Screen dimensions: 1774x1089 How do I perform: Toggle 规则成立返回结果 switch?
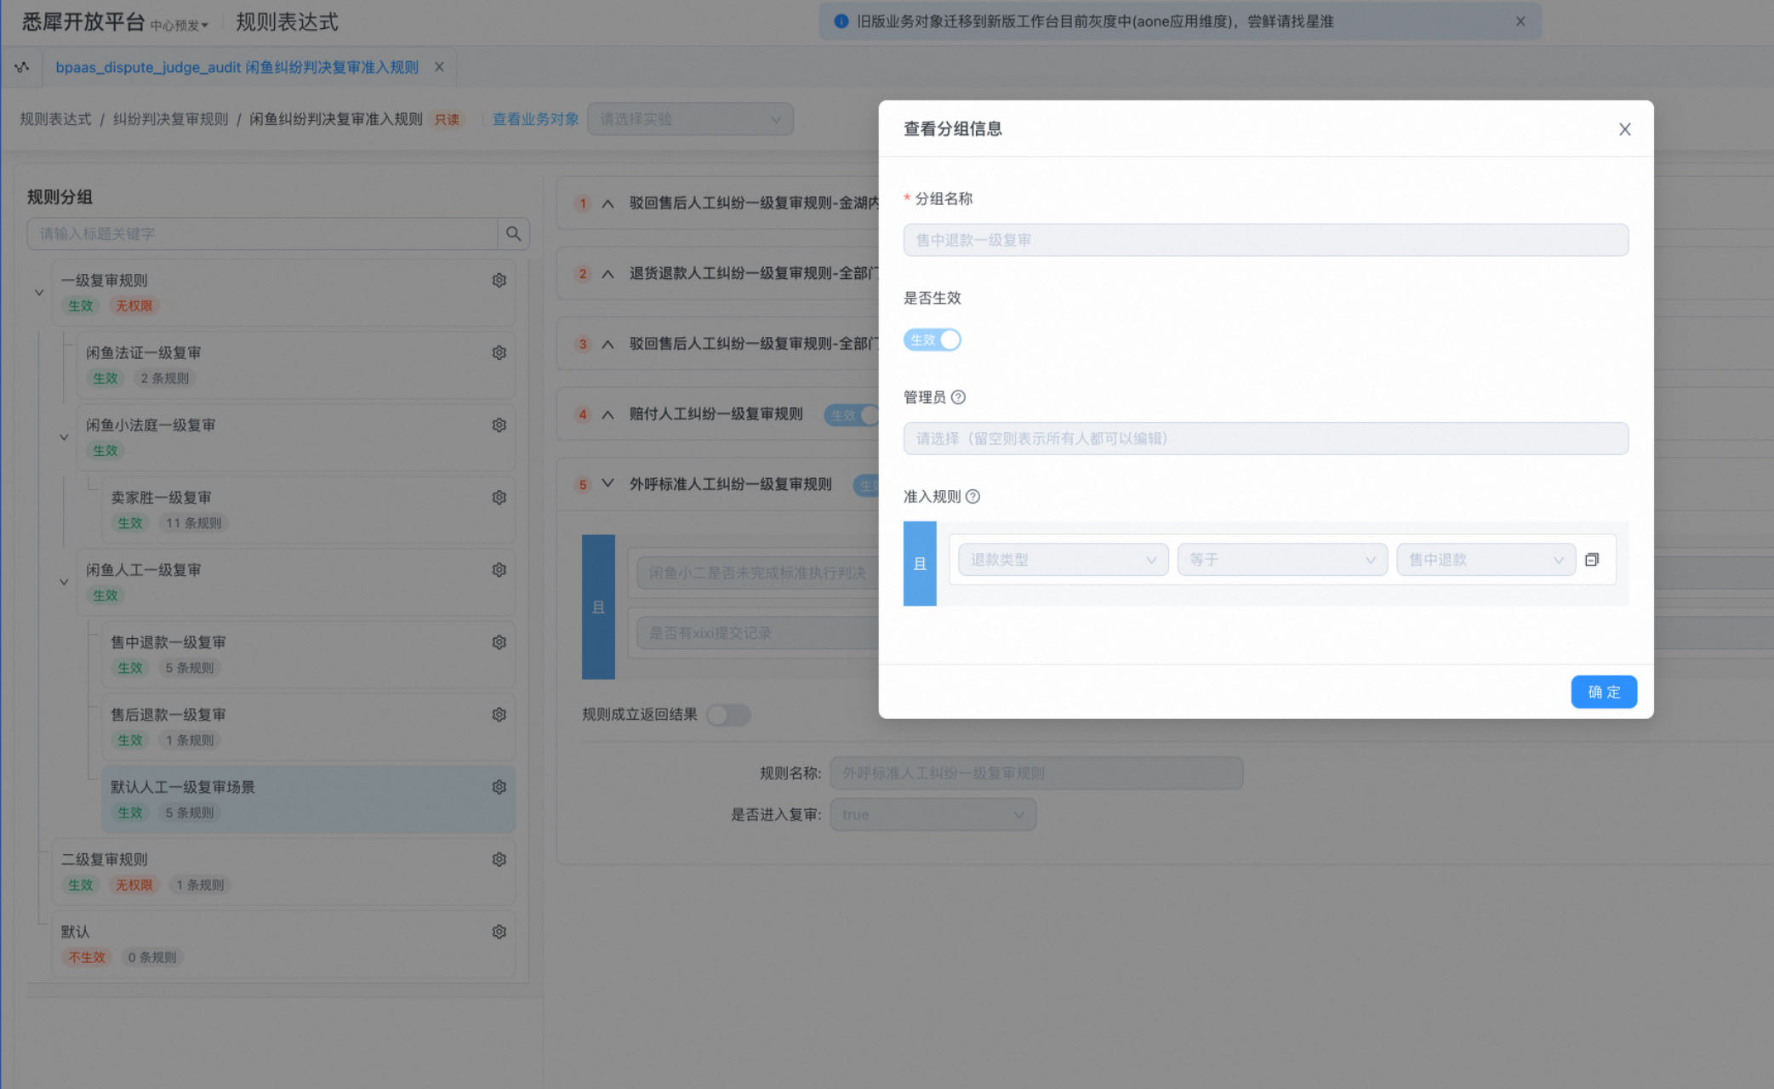729,715
